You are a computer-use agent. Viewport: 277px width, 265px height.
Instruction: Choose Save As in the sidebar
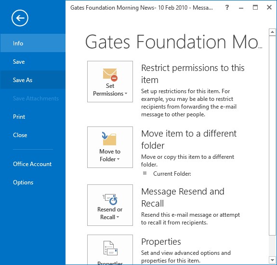pyautogui.click(x=33, y=80)
